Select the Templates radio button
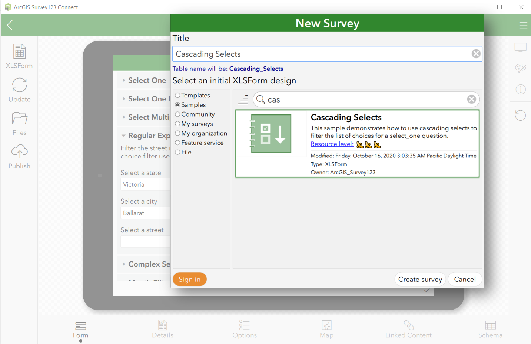 [177, 95]
